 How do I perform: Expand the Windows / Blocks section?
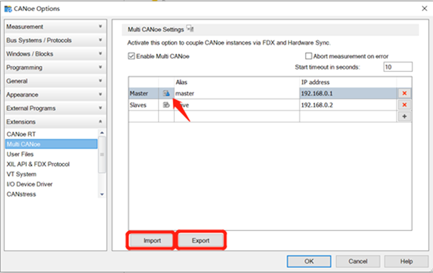(56, 54)
